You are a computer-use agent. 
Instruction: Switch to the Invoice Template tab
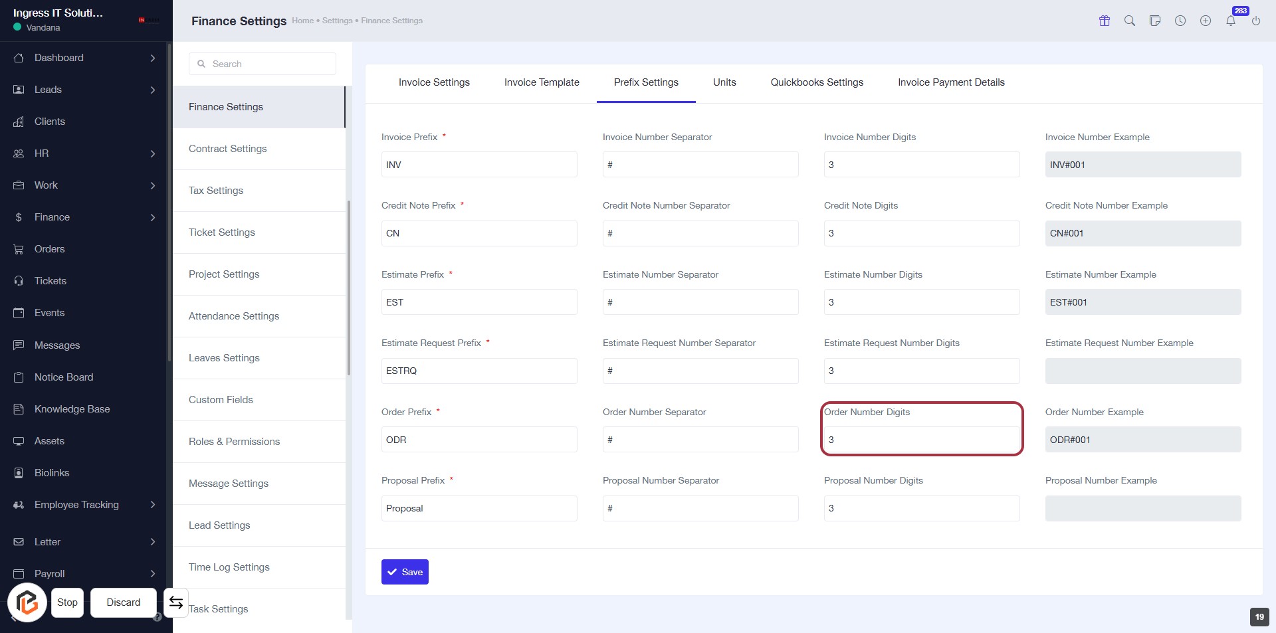pos(541,82)
